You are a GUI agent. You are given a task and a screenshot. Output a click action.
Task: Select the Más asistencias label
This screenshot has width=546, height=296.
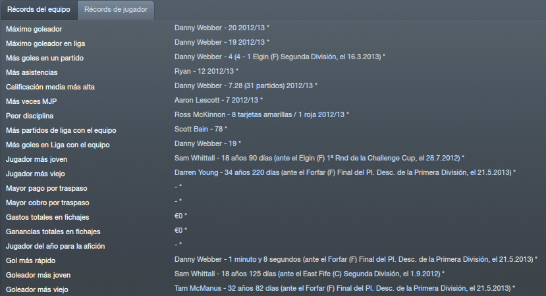[x=32, y=73]
